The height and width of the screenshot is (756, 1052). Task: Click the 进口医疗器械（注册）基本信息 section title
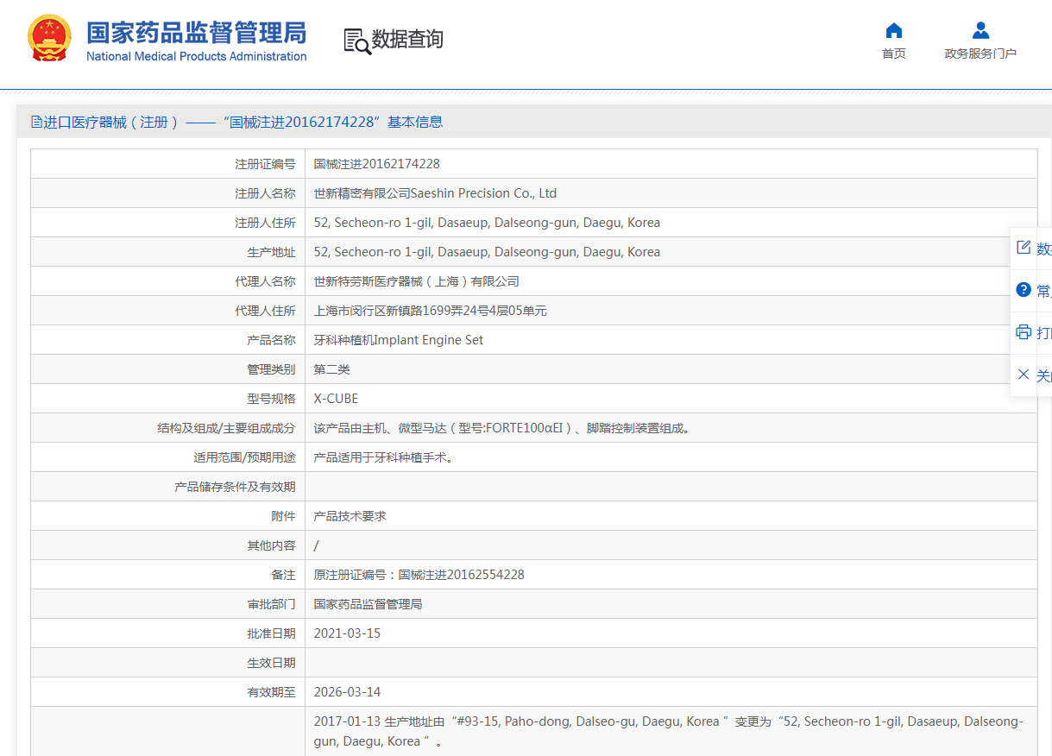[243, 122]
